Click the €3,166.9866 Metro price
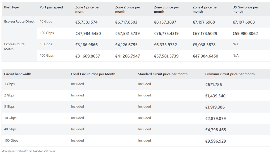This screenshot has height=154, width=272. [86, 45]
